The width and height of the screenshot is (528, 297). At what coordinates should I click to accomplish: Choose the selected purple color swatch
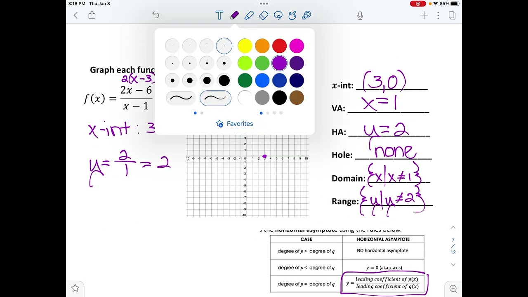click(279, 63)
